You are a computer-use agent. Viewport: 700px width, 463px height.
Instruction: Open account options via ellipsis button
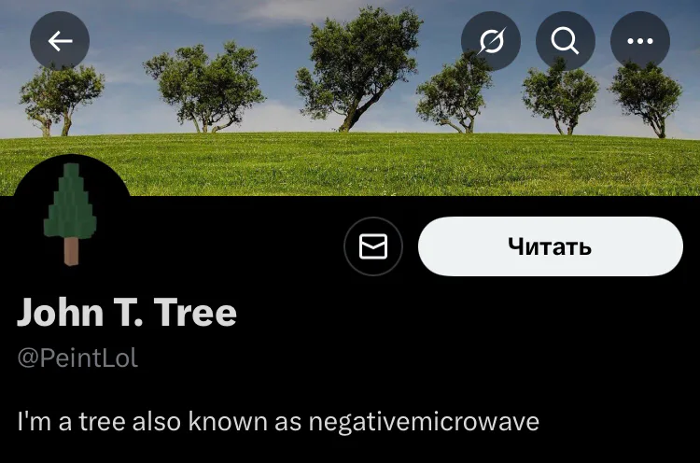click(x=639, y=41)
